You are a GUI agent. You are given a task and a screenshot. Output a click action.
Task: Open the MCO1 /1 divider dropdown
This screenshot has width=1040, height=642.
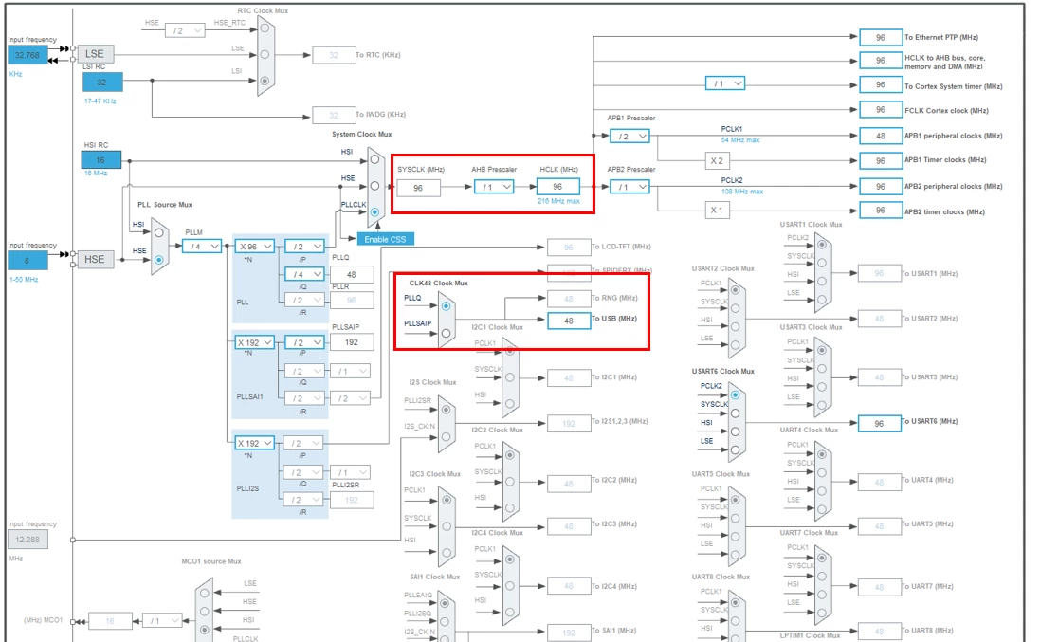click(x=162, y=621)
